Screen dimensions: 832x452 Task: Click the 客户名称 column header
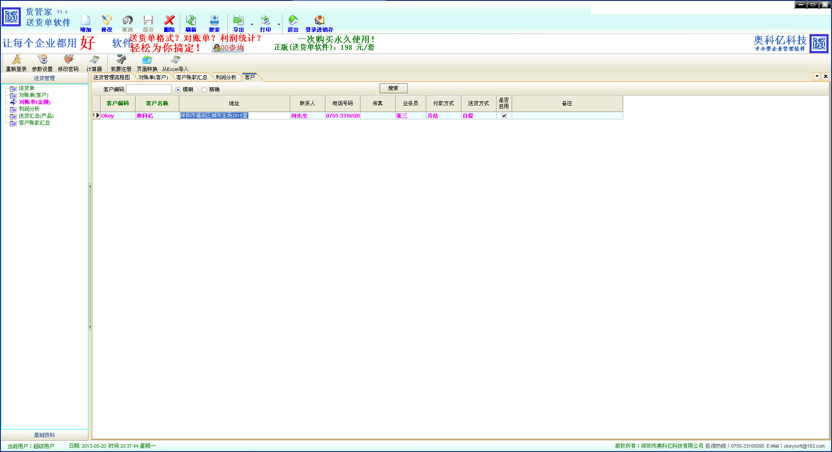[x=157, y=103]
